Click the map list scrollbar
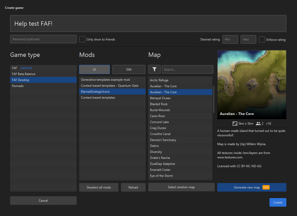The height and width of the screenshot is (216, 297). pyautogui.click(x=213, y=99)
